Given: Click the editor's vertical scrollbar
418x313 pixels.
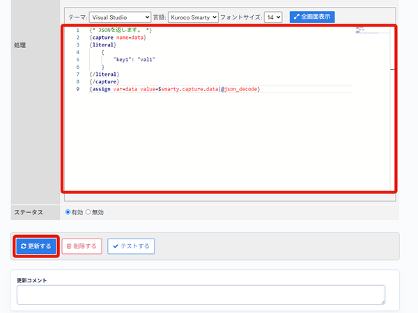Looking at the screenshot, I should pos(392,108).
